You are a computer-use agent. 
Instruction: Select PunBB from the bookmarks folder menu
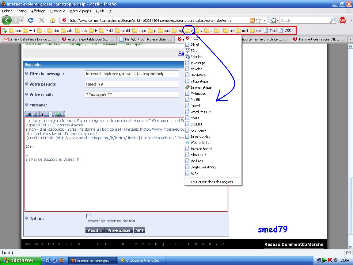tap(195, 100)
